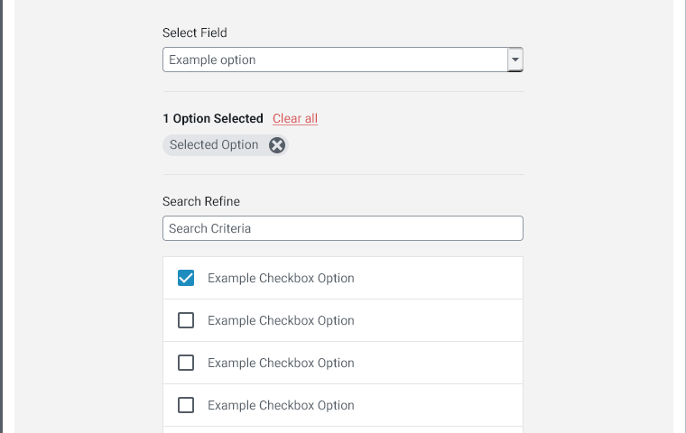Image resolution: width=686 pixels, height=433 pixels.
Task: Remove the Selected Option chip via X icon
Action: [x=277, y=145]
